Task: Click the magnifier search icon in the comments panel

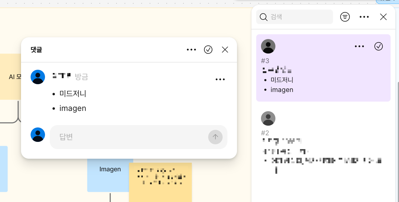Action: [263, 17]
